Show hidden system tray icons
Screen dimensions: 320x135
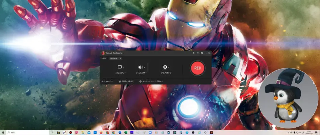point(288,133)
